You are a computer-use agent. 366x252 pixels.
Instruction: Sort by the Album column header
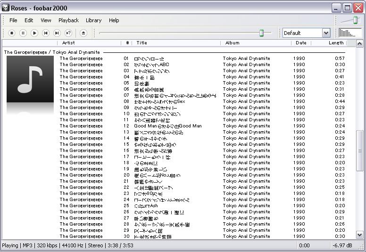pyautogui.click(x=232, y=43)
